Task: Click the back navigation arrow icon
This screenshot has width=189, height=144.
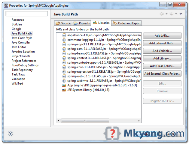Action: 162,14
